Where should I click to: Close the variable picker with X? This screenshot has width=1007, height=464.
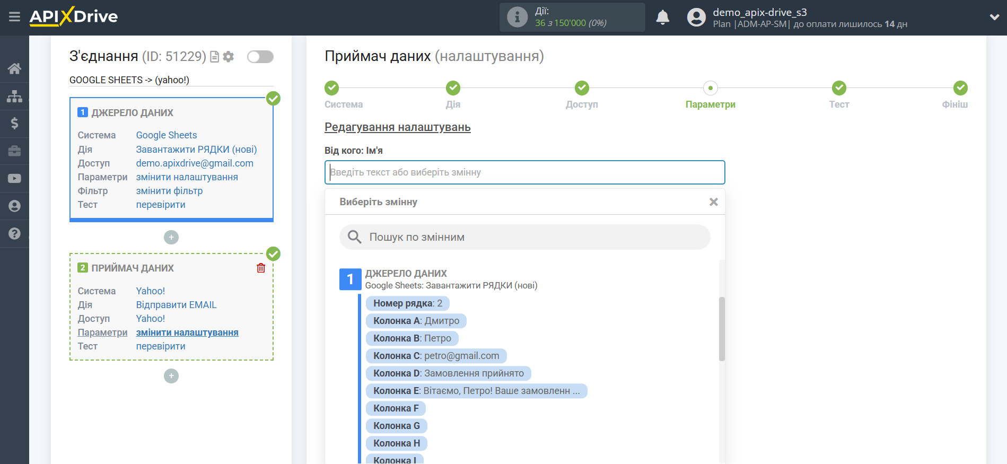tap(714, 202)
